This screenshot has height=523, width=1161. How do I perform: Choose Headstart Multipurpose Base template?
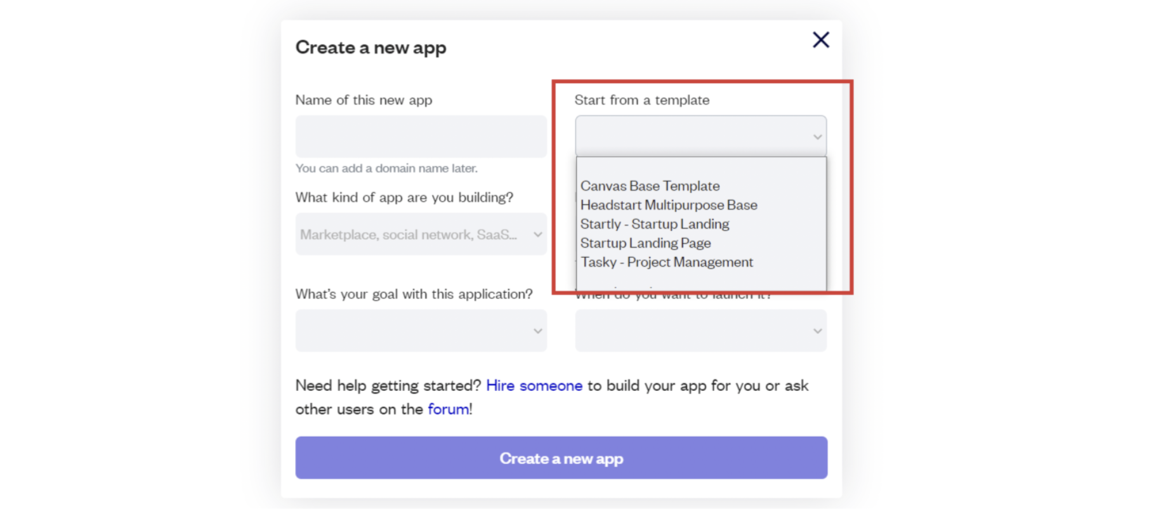coord(669,205)
